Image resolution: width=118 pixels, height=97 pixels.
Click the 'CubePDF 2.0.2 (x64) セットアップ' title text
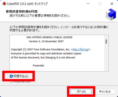pos(27,4)
